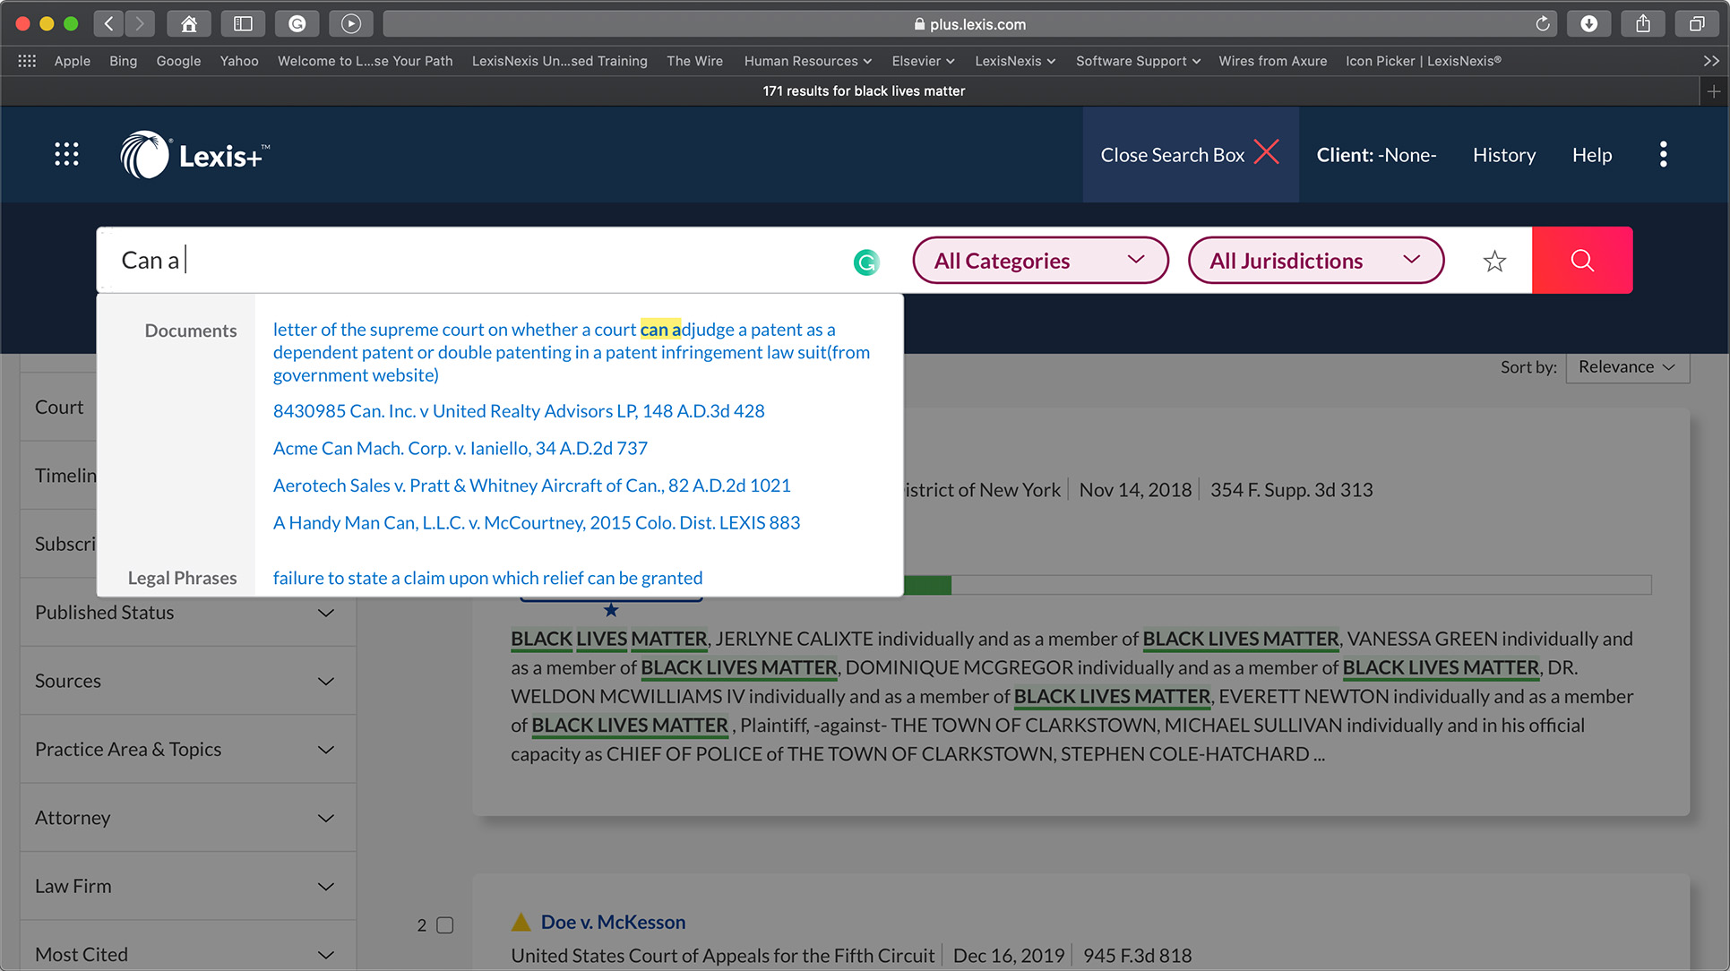
Task: Open bookmarks grid in favorites bar
Action: tap(27, 61)
